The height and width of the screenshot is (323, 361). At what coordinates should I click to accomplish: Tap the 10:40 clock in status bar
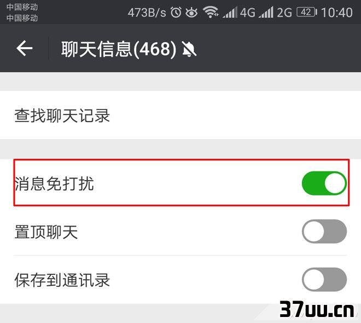coord(337,13)
